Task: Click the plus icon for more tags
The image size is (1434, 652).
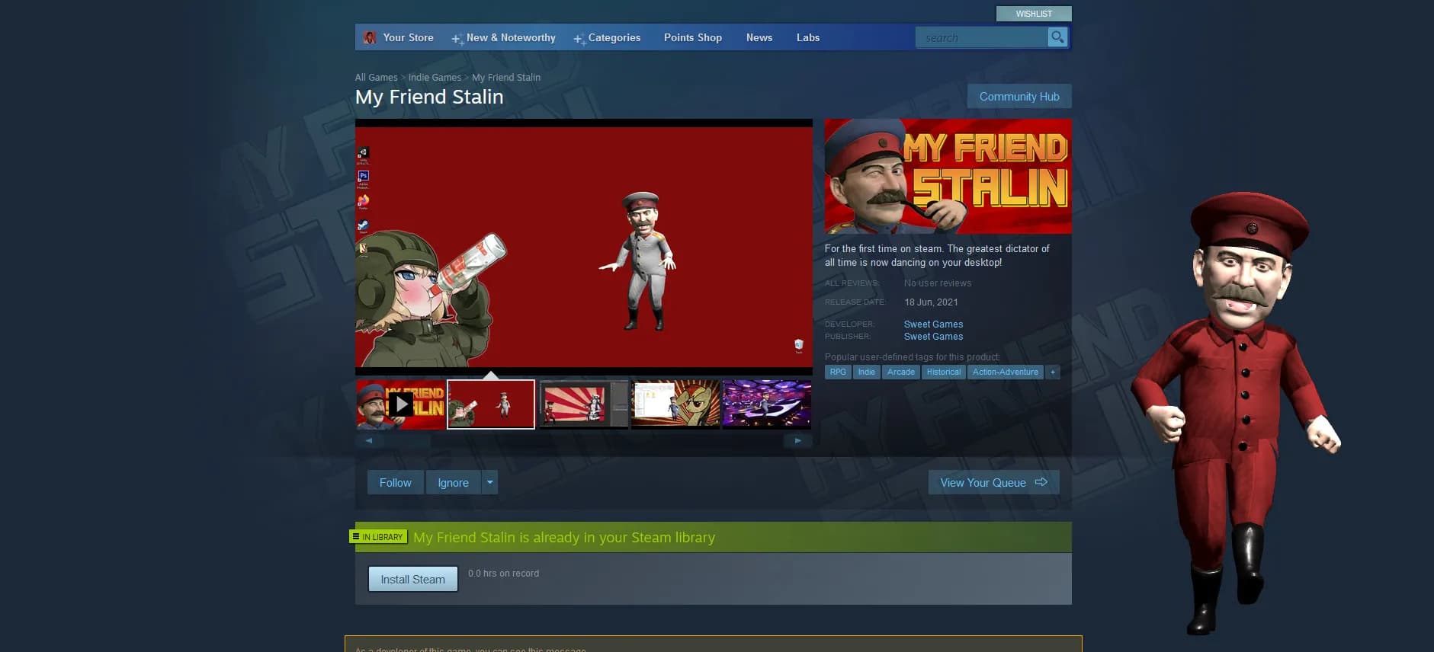Action: point(1053,372)
